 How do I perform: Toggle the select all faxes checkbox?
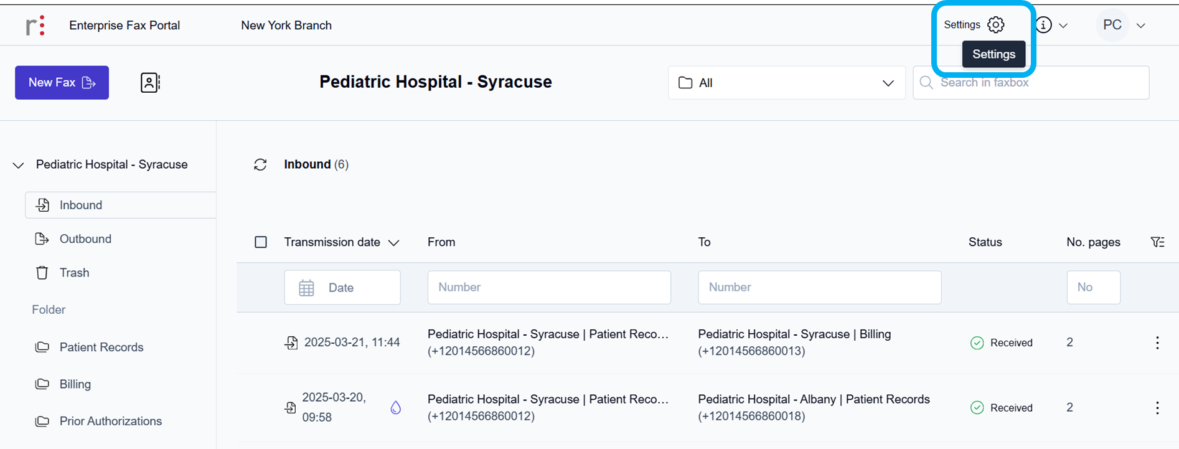click(x=261, y=242)
